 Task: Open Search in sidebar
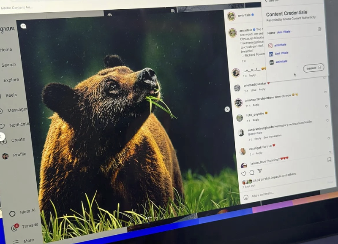pos(8,65)
